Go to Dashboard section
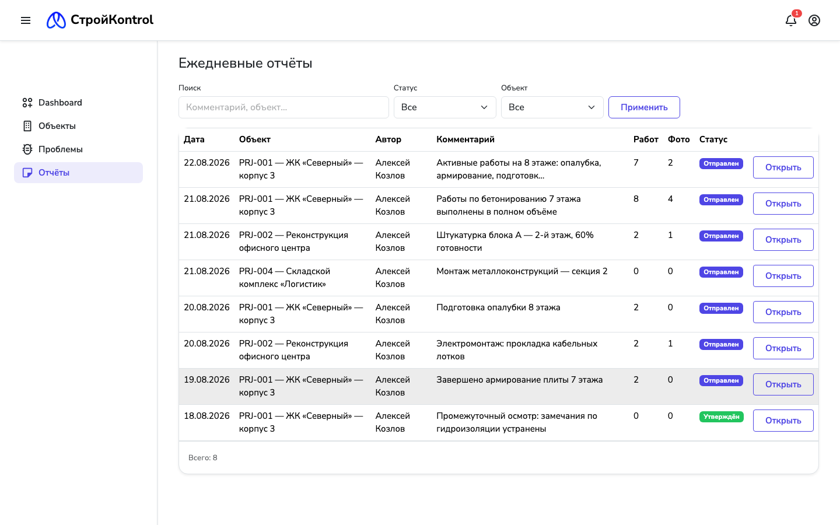This screenshot has height=525, width=840. [x=78, y=103]
